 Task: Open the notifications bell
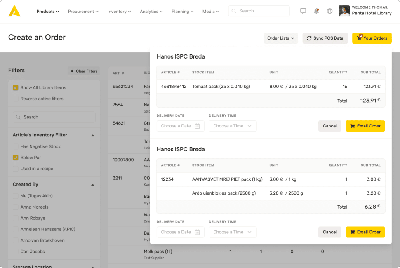tap(316, 11)
